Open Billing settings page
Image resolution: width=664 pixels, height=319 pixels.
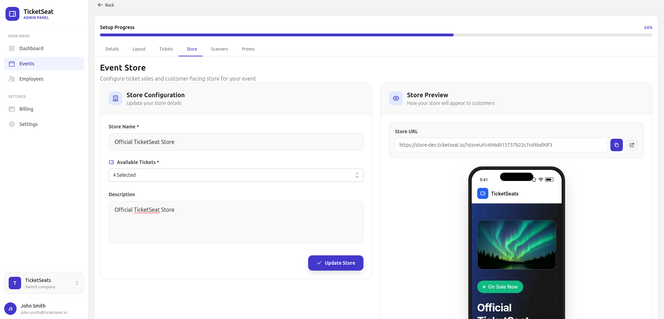[x=44, y=109]
